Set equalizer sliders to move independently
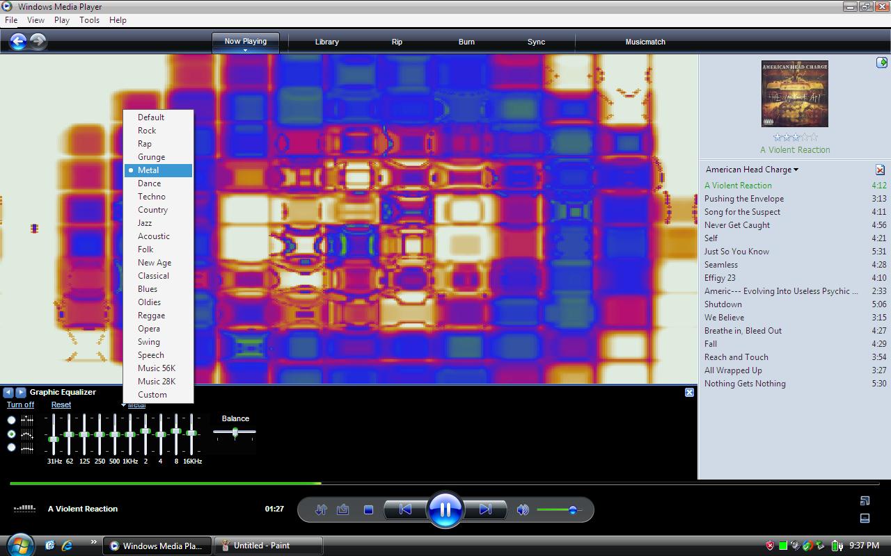 coord(11,420)
